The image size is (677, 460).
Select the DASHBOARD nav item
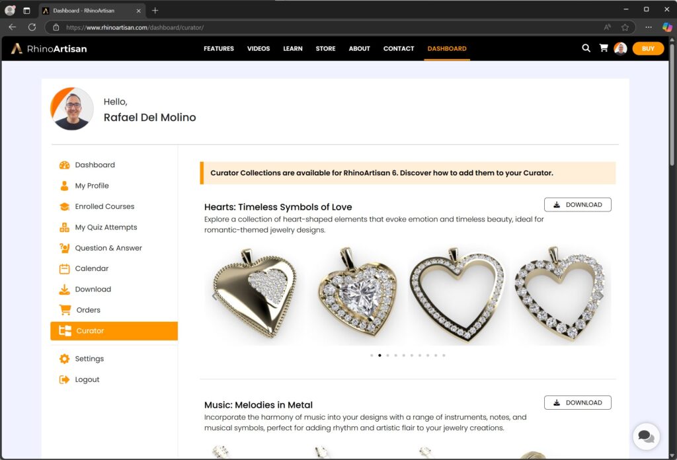pos(447,49)
